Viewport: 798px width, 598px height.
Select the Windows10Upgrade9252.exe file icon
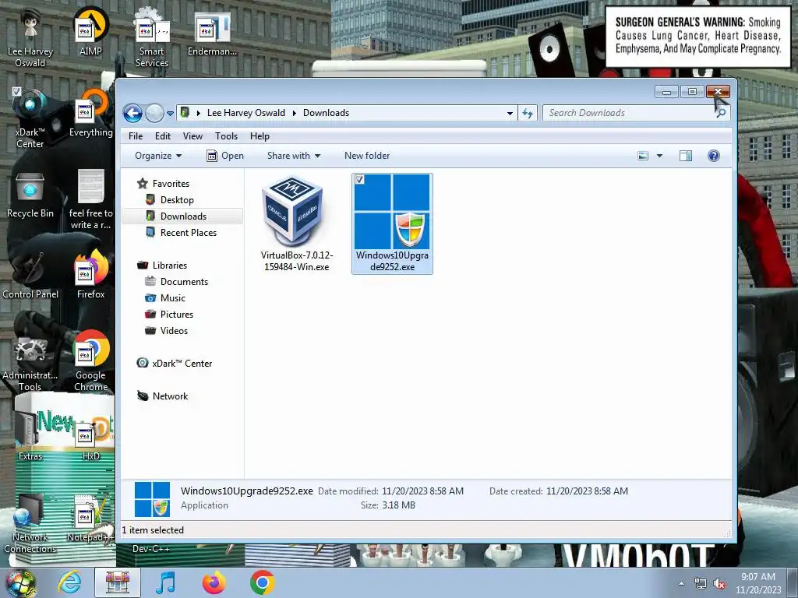392,212
